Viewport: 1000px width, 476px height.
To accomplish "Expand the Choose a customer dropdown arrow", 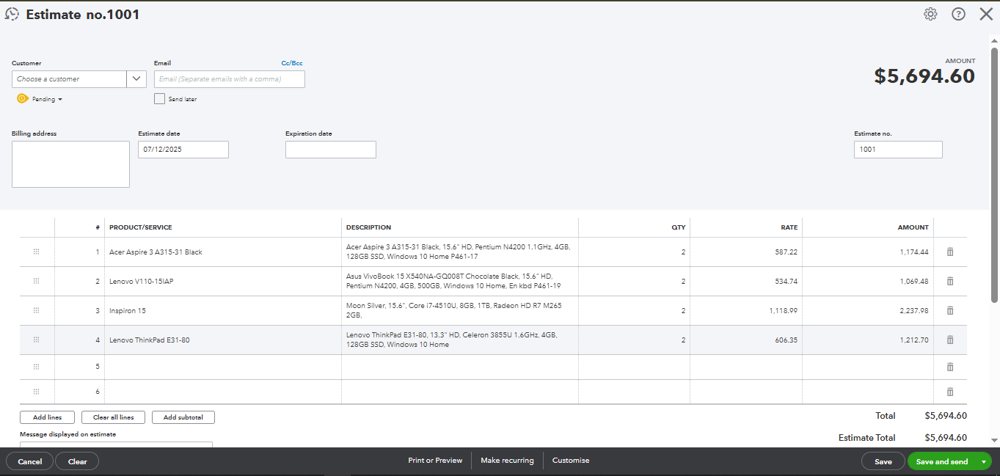I will tap(136, 78).
